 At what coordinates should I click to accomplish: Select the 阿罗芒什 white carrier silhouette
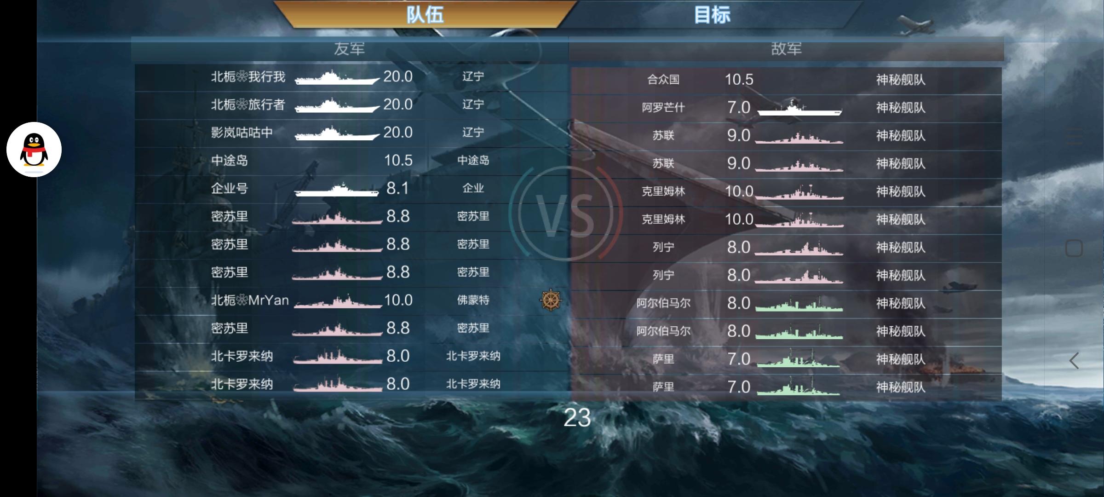click(x=800, y=108)
